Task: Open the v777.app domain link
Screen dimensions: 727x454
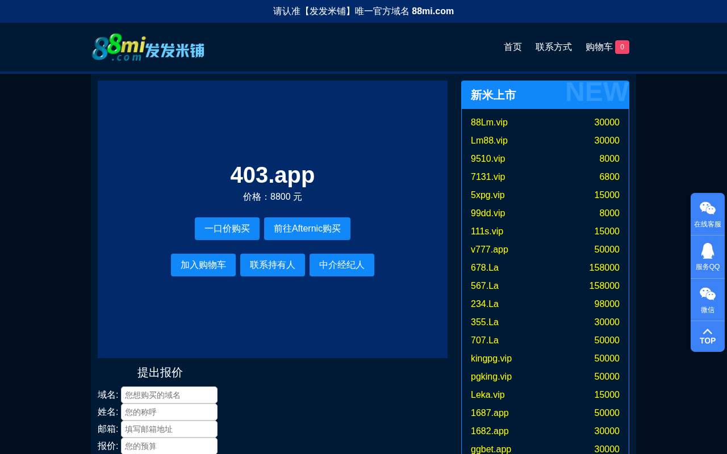Action: [x=490, y=250]
